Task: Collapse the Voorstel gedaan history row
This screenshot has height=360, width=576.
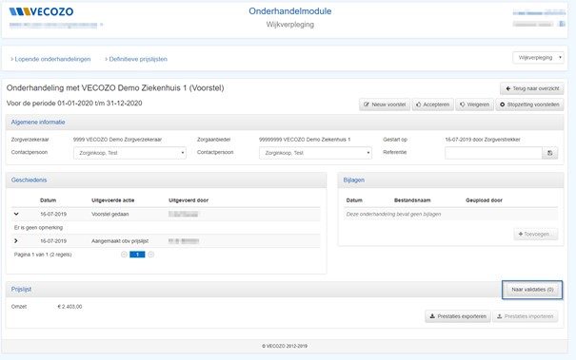Action: 16,214
